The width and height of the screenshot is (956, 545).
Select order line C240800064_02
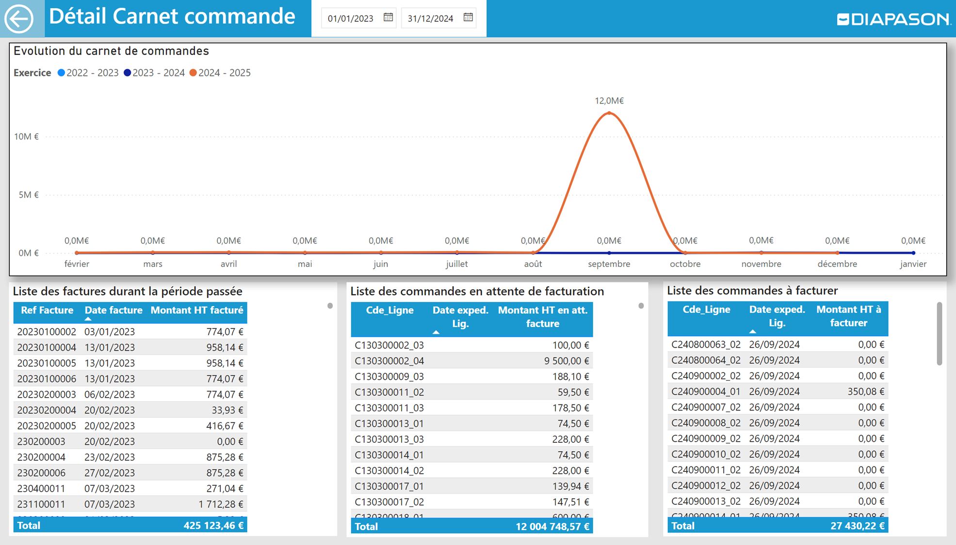click(x=778, y=360)
